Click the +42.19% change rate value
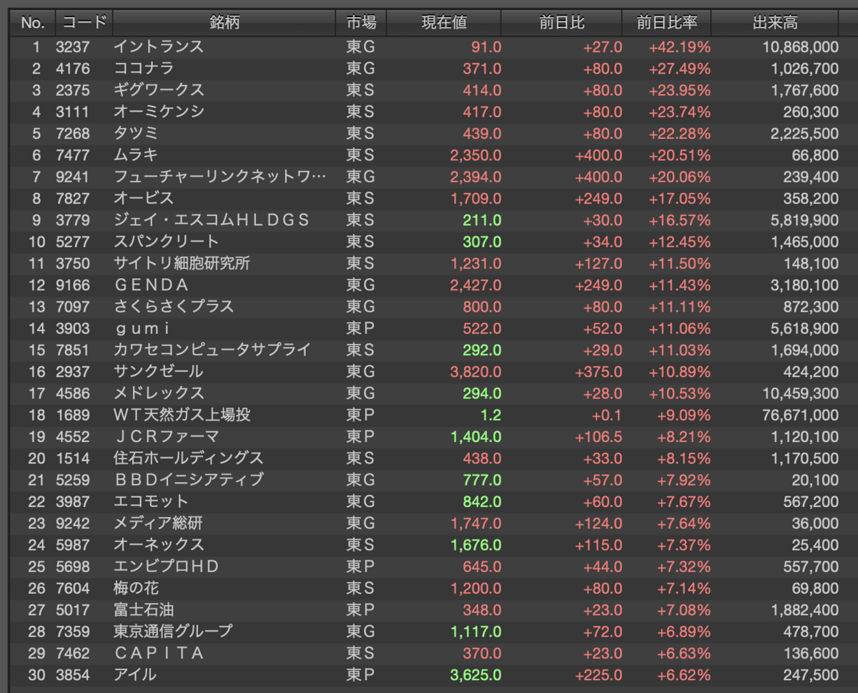The image size is (858, 693). (x=680, y=47)
